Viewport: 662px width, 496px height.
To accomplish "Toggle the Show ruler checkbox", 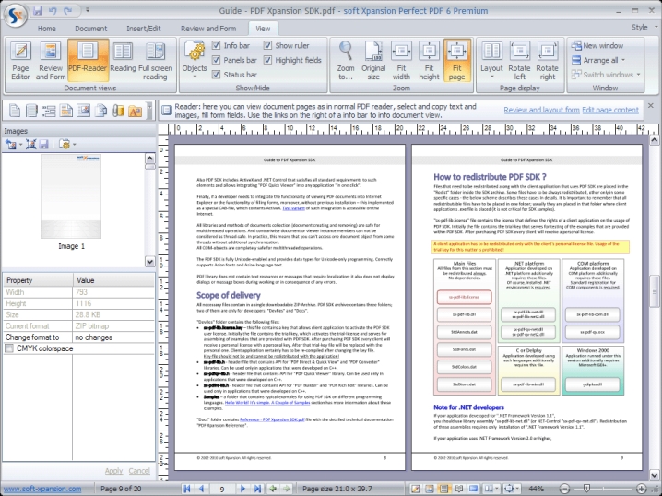I will [266, 45].
